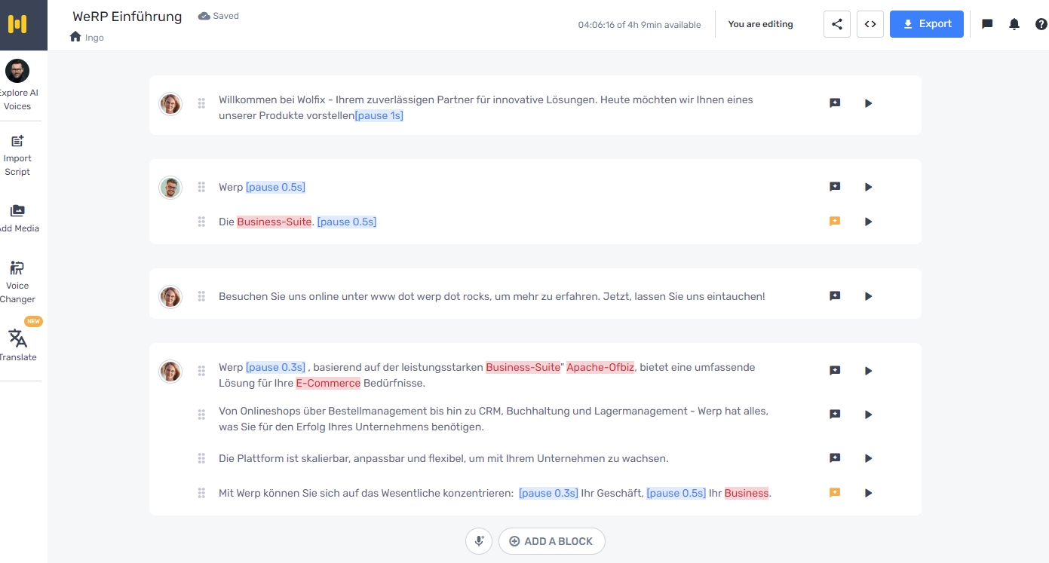1049x563 pixels.
Task: Click ADD A BLOCK button
Action: (x=551, y=541)
